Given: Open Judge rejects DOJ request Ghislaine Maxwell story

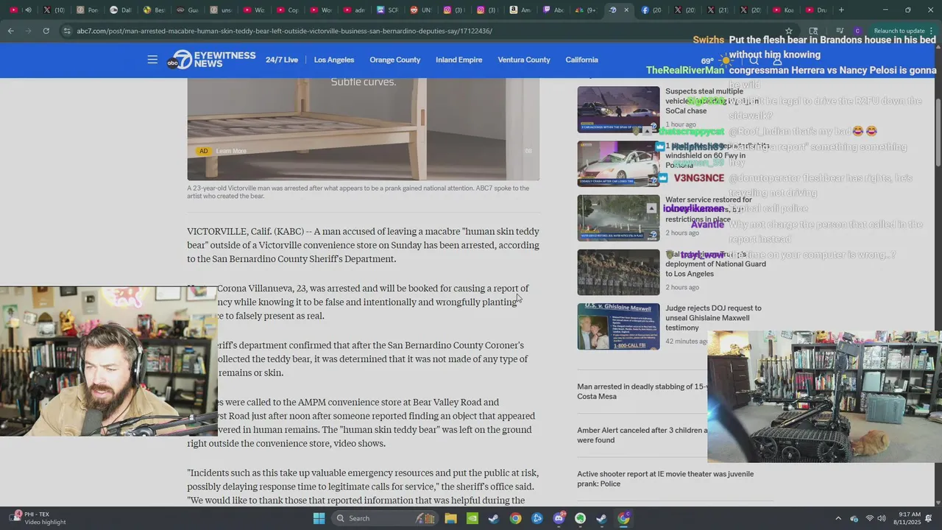Looking at the screenshot, I should [x=713, y=318].
